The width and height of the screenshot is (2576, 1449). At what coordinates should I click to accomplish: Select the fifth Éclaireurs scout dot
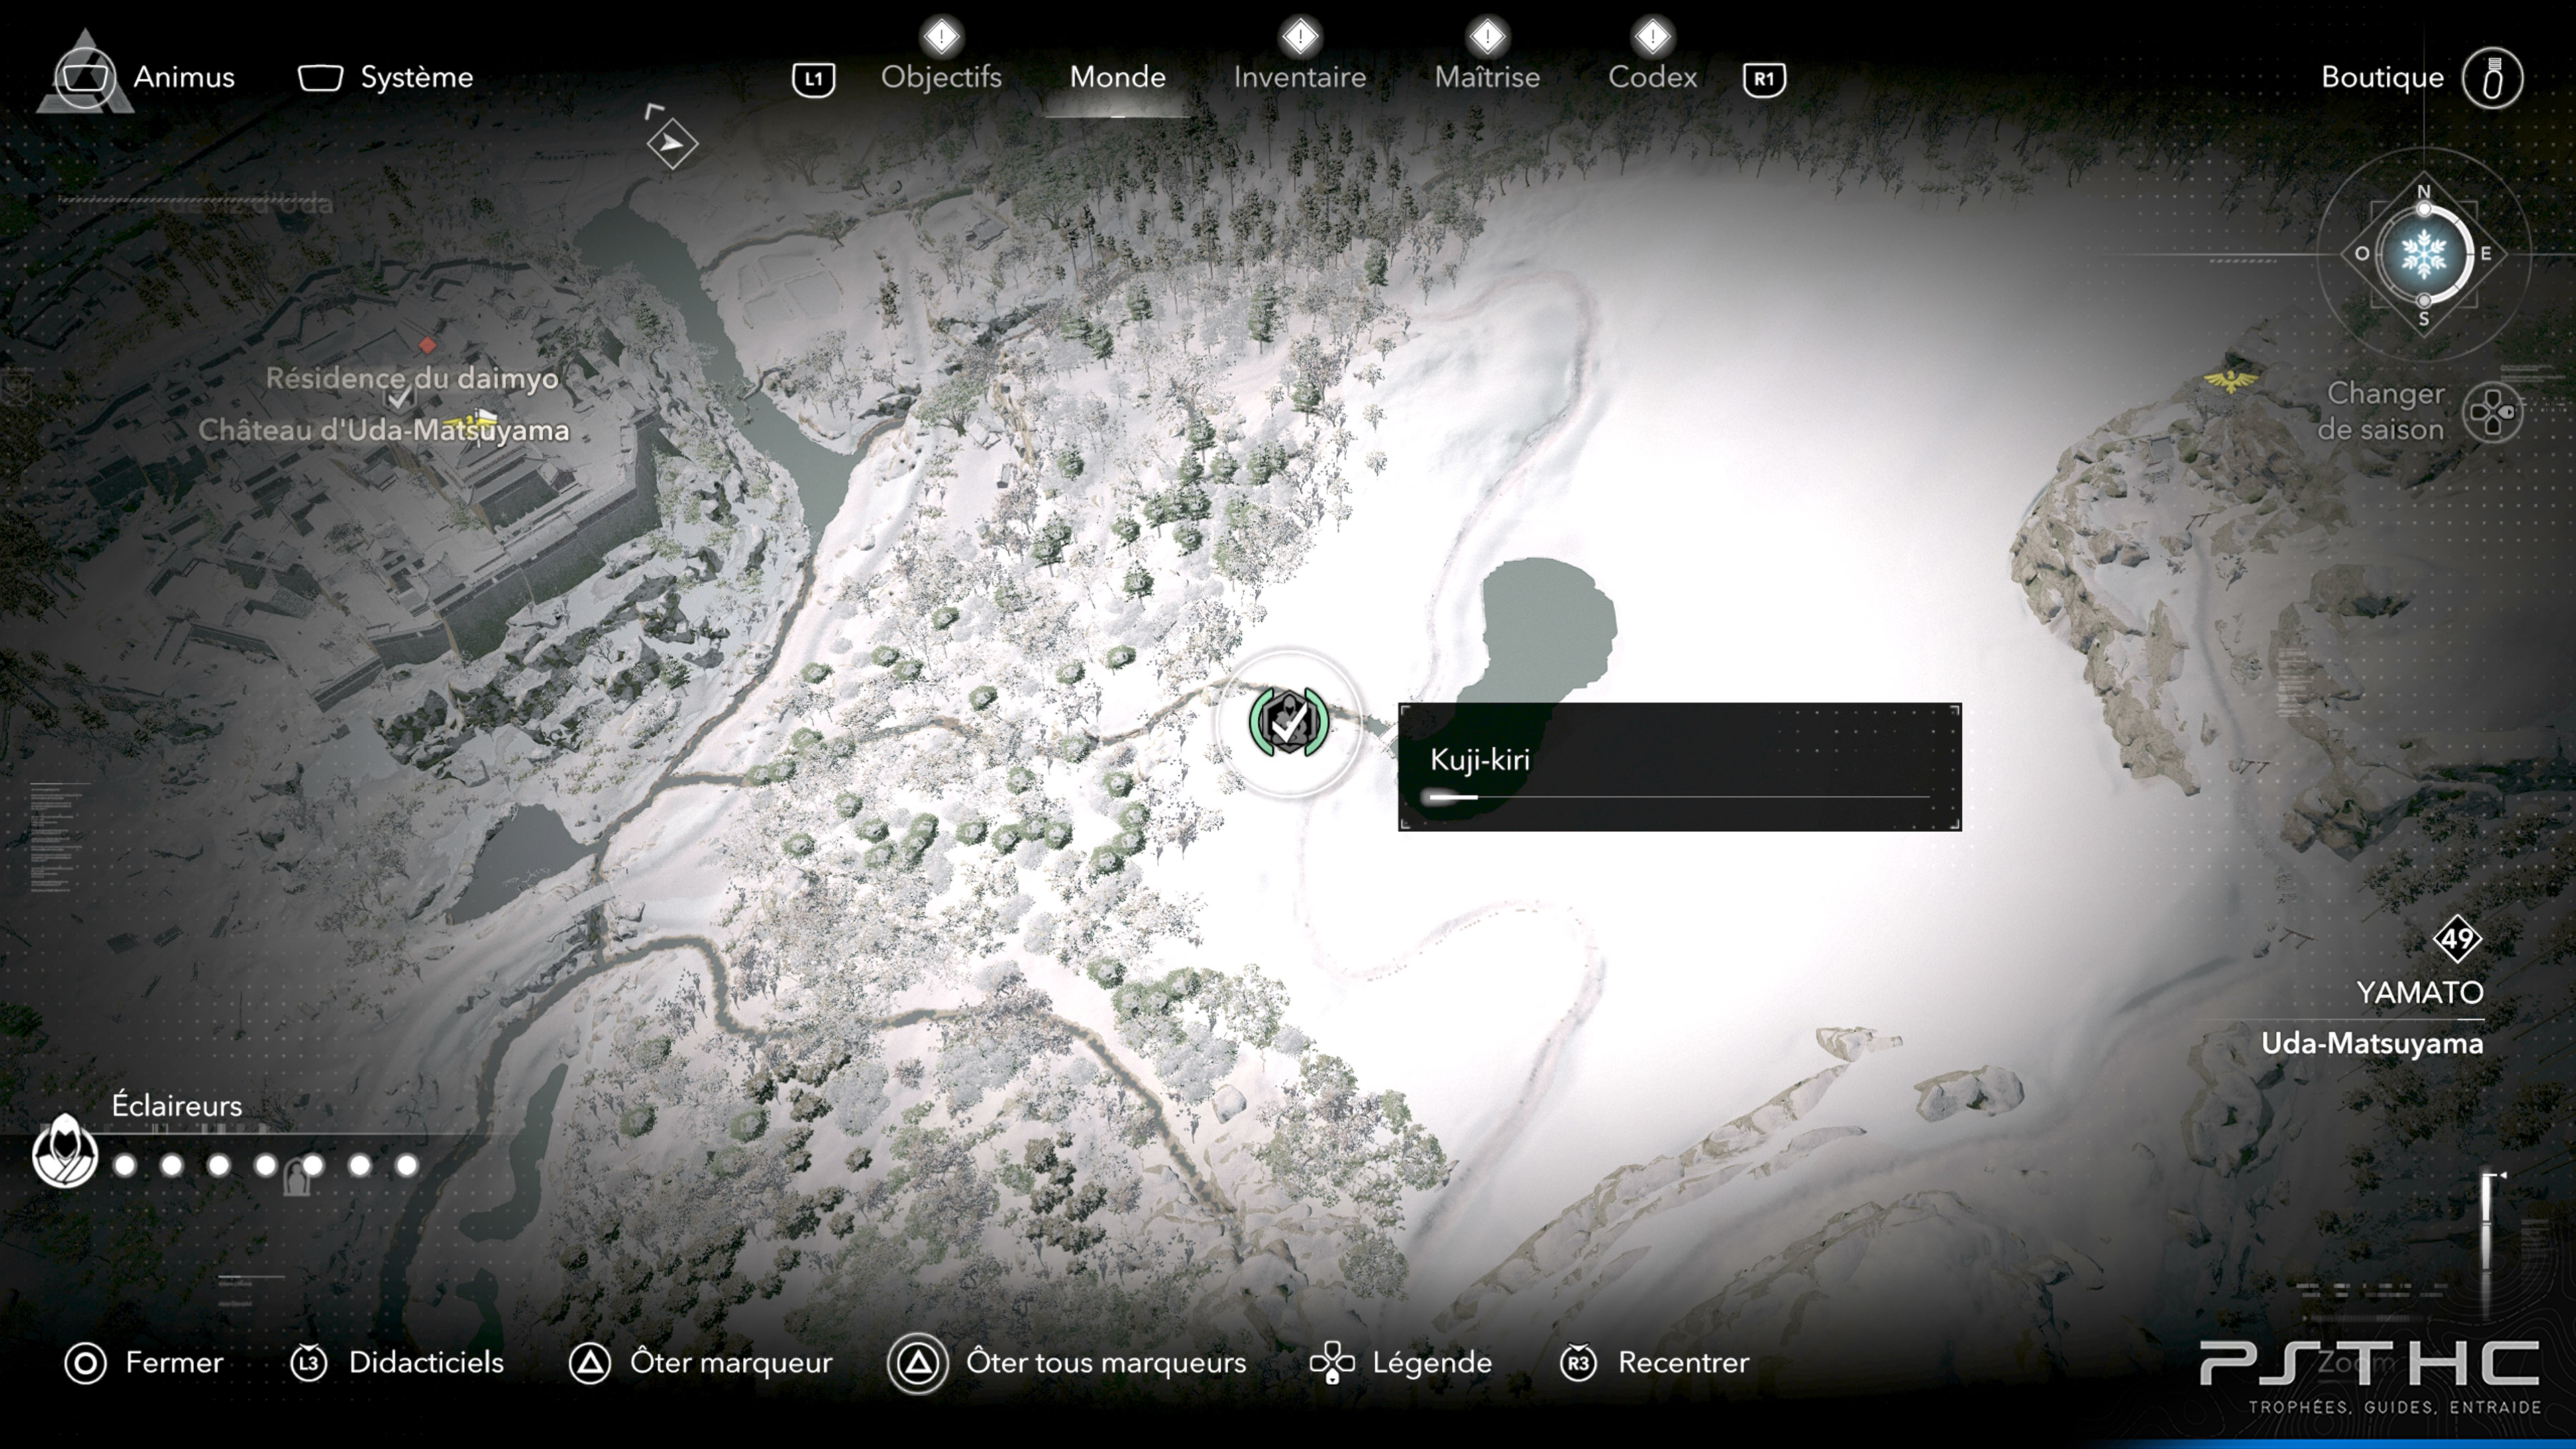coord(313,1165)
